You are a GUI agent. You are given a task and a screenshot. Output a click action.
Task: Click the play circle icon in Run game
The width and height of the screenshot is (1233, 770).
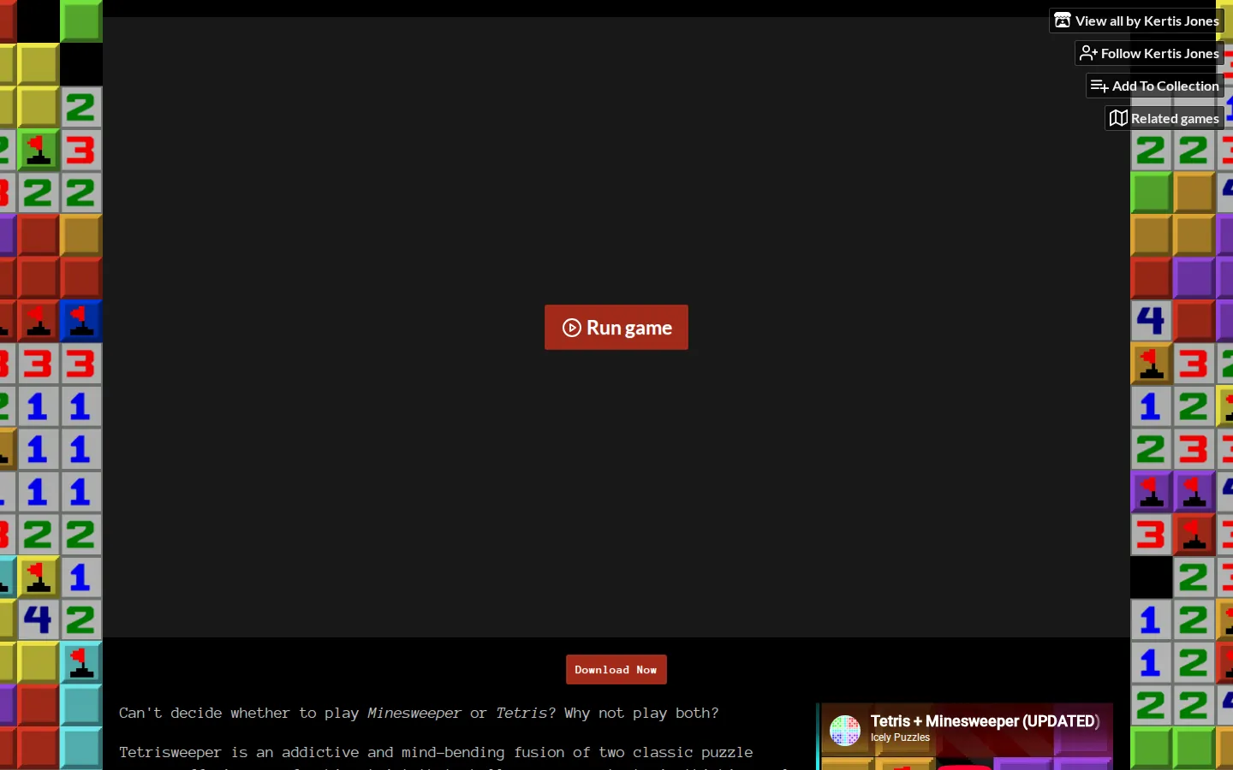pyautogui.click(x=572, y=328)
